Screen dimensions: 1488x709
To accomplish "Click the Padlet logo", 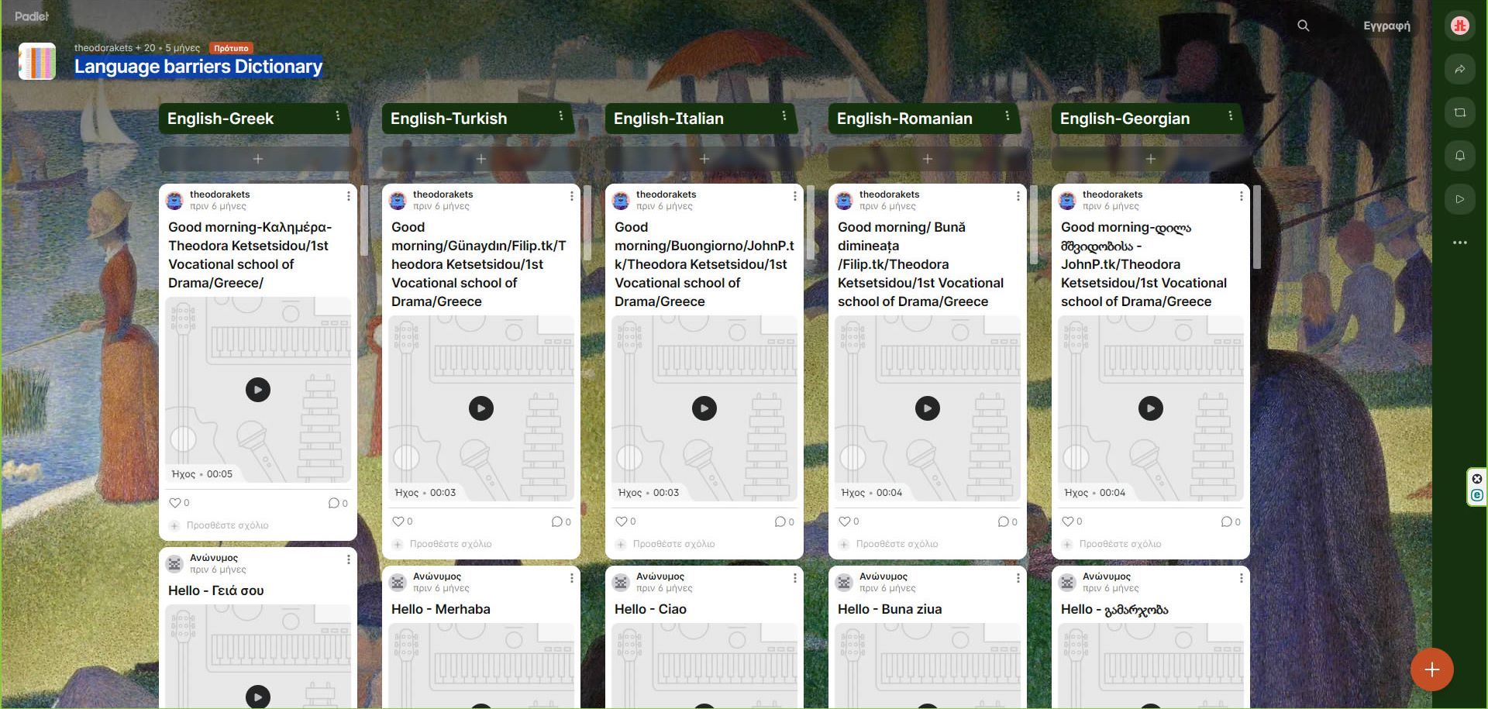I will point(32,16).
